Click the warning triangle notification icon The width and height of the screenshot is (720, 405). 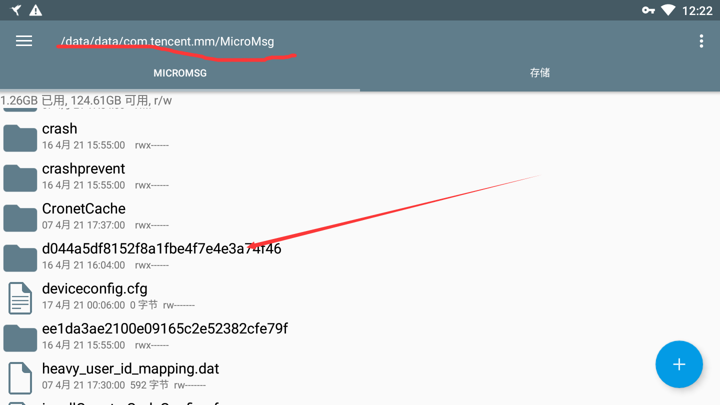pos(35,10)
